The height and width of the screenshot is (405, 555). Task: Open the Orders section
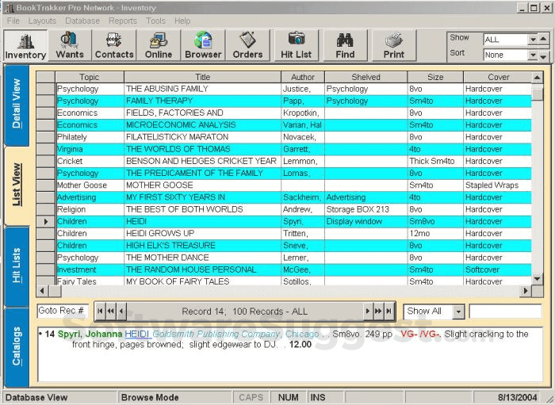[x=247, y=46]
